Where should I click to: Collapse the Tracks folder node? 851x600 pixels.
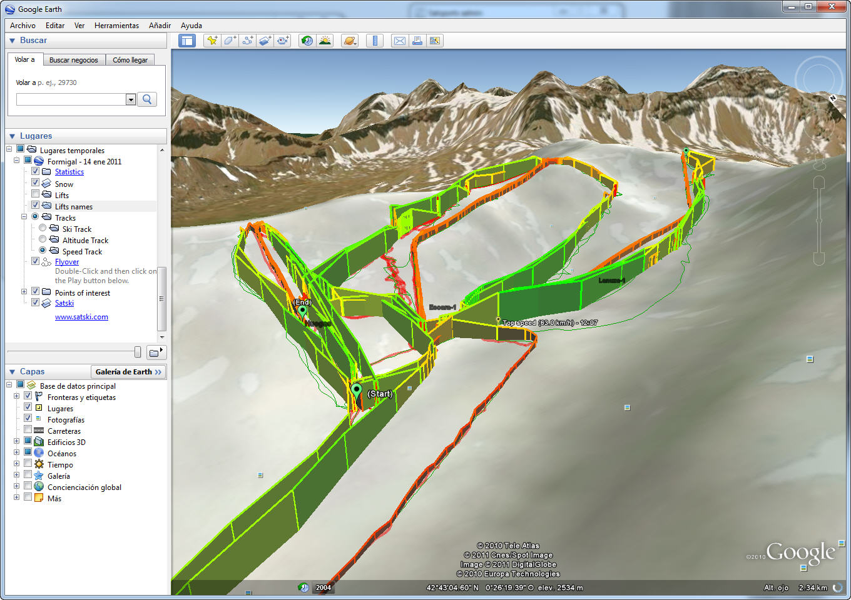point(24,217)
